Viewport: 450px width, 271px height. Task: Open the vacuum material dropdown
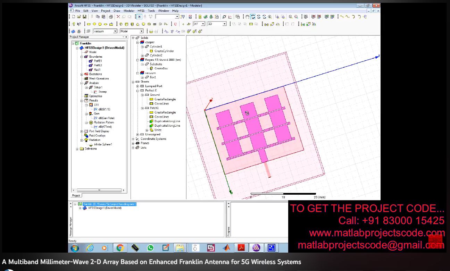click(x=115, y=31)
